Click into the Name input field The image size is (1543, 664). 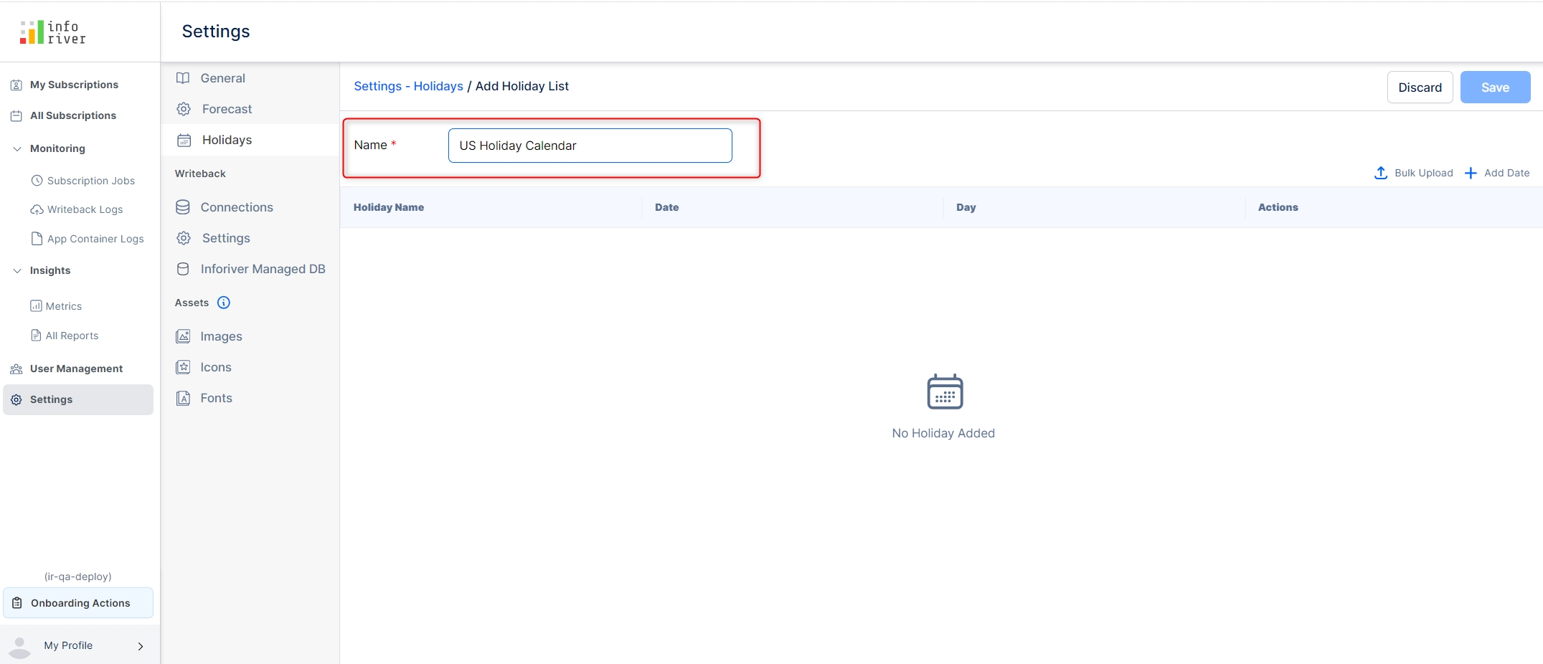pos(589,146)
